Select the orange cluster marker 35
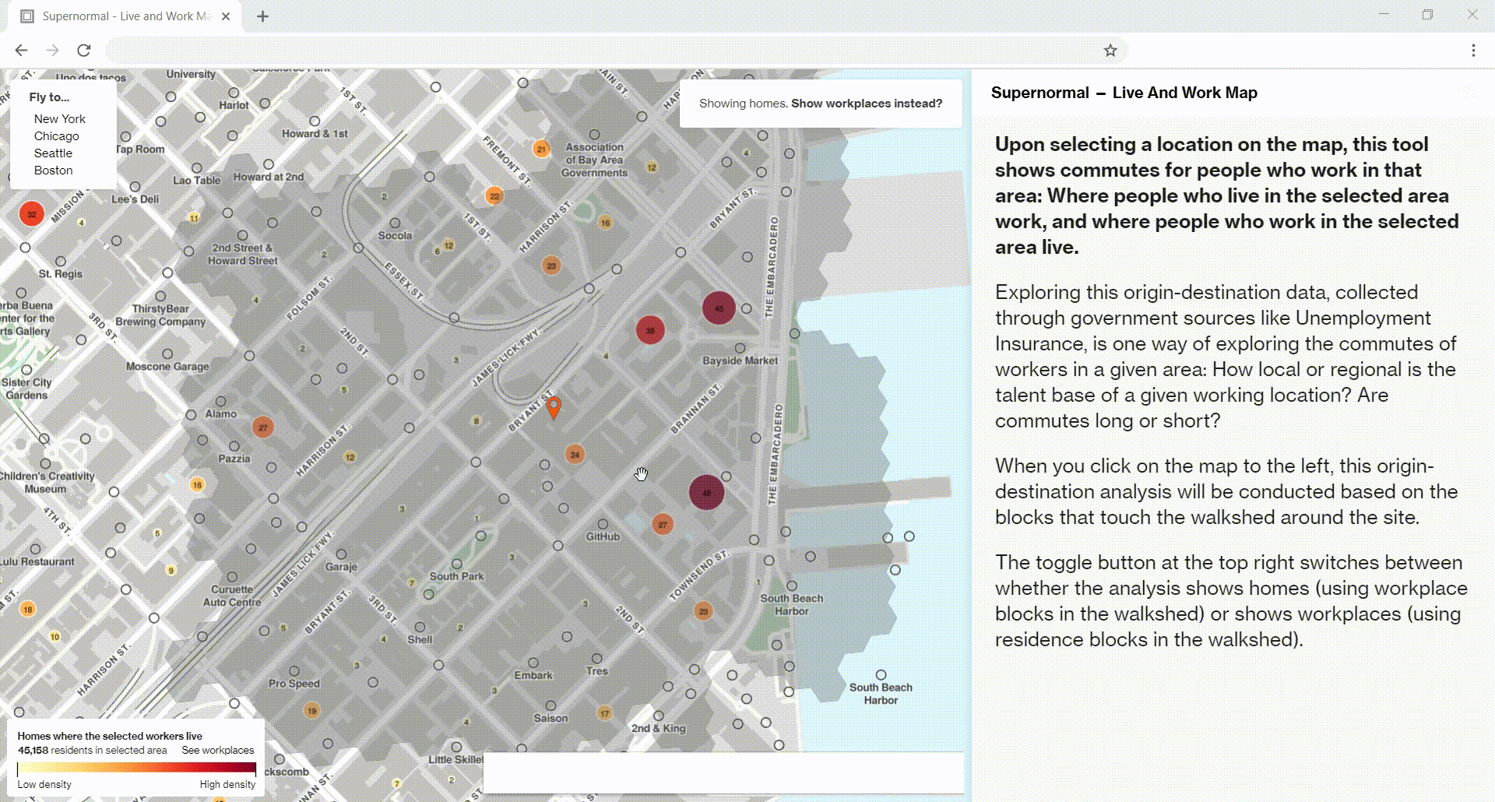Screen dimensions: 1495x802 point(650,330)
